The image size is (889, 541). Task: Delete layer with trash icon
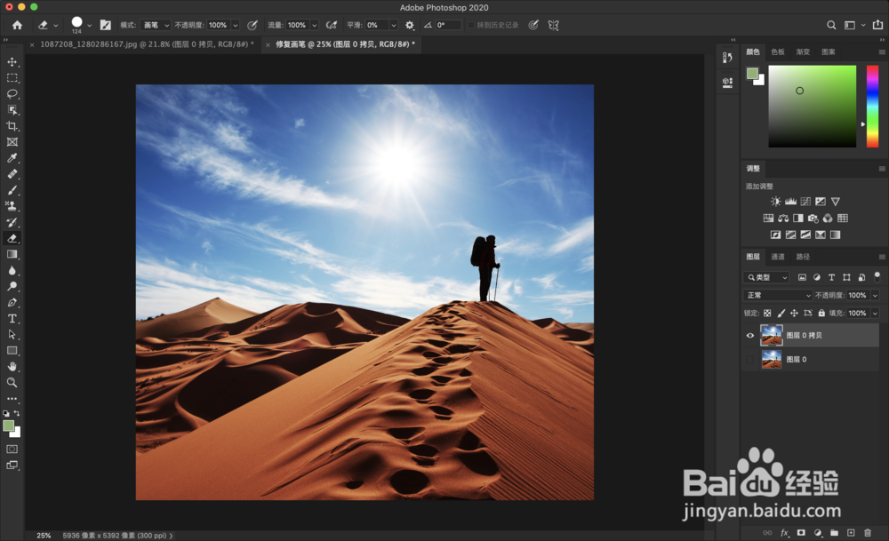pyautogui.click(x=868, y=532)
